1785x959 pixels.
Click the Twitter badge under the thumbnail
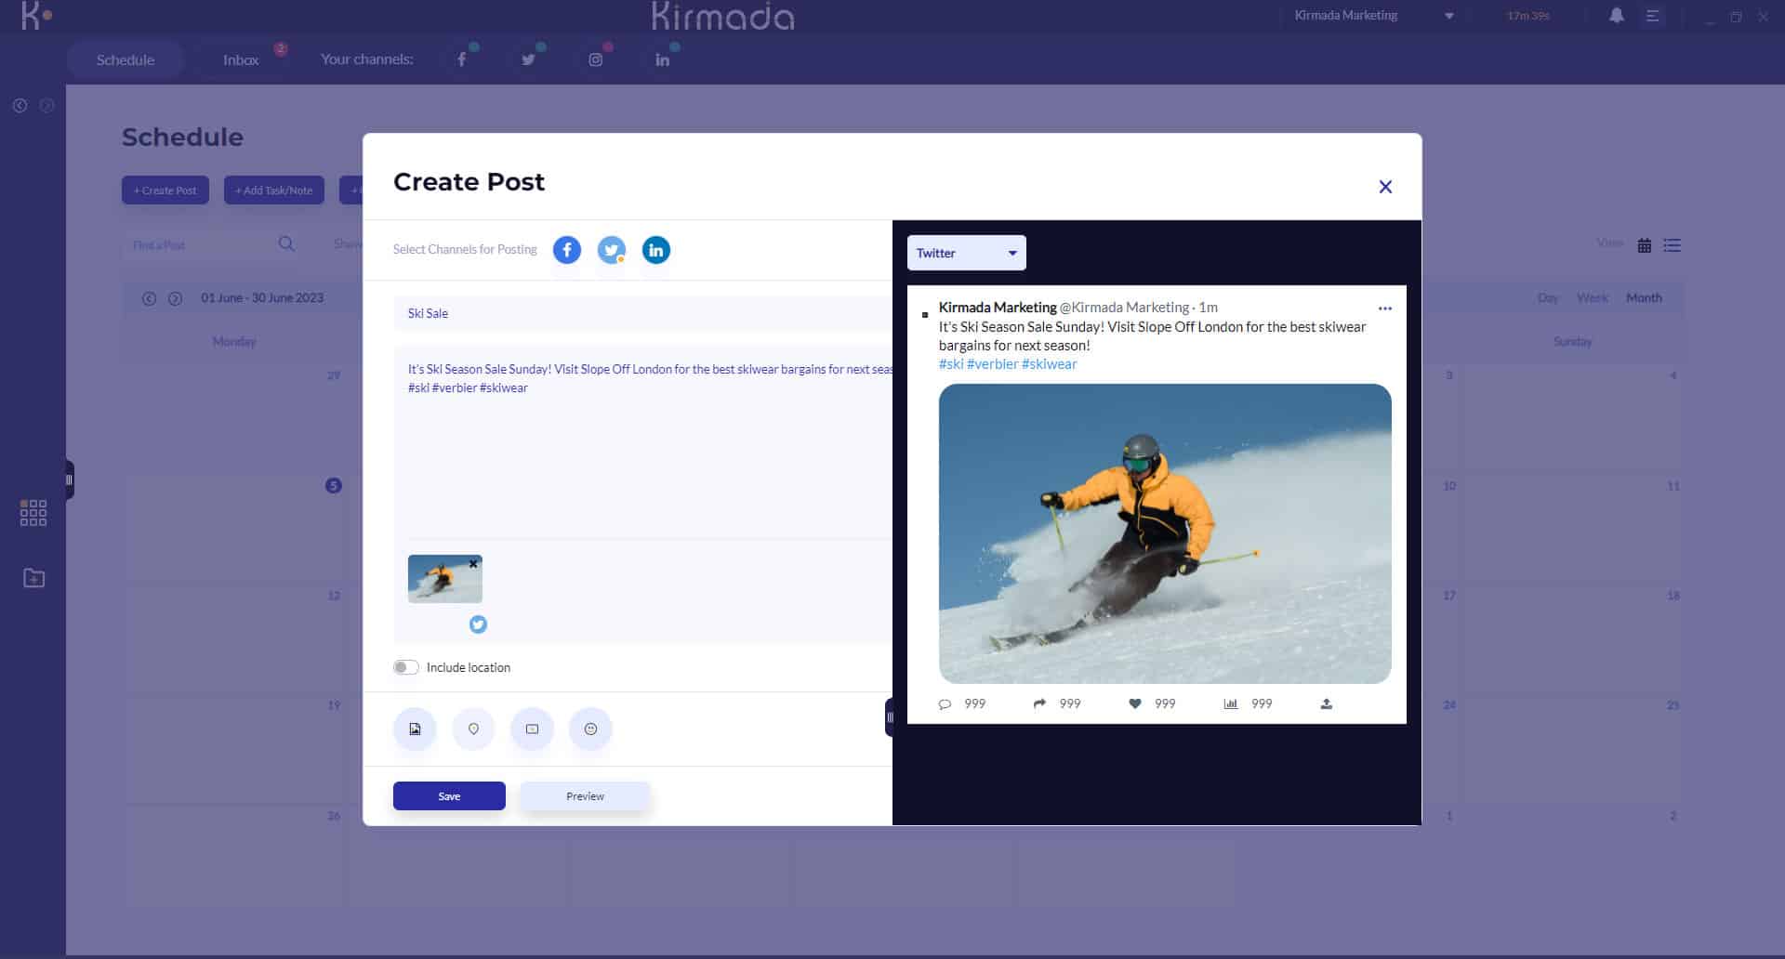[x=478, y=624]
